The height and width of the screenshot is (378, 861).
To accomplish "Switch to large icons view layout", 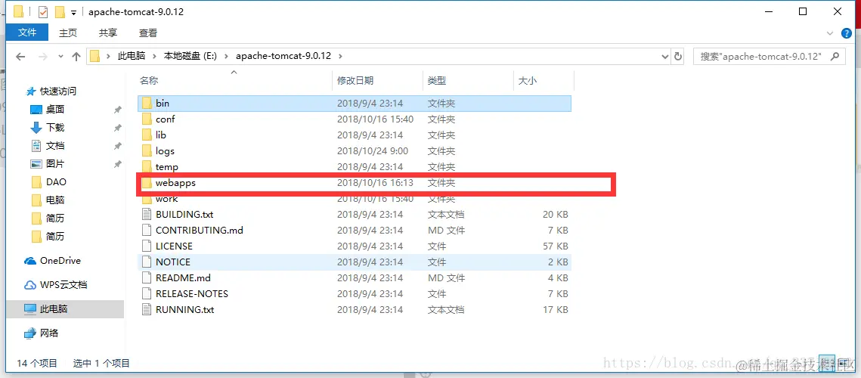I will tap(843, 363).
